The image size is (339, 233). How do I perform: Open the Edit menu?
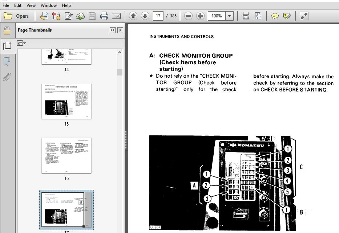tap(18, 5)
